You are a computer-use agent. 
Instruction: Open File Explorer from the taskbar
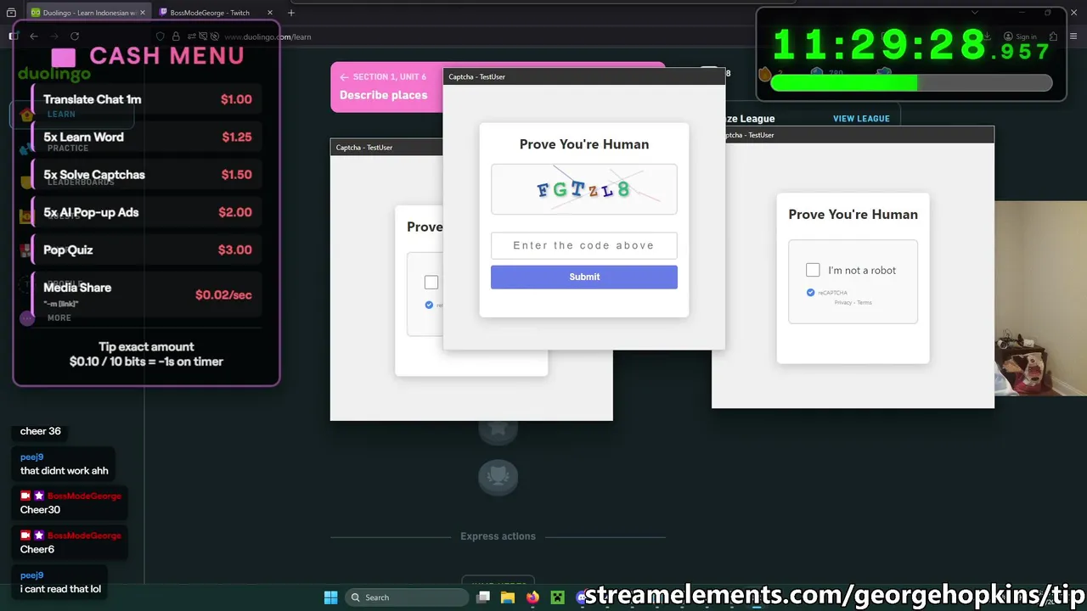pos(508,597)
